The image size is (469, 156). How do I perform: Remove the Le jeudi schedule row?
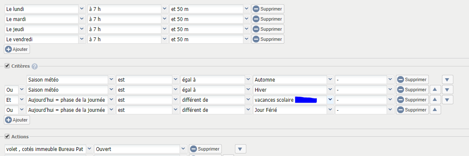(x=268, y=29)
